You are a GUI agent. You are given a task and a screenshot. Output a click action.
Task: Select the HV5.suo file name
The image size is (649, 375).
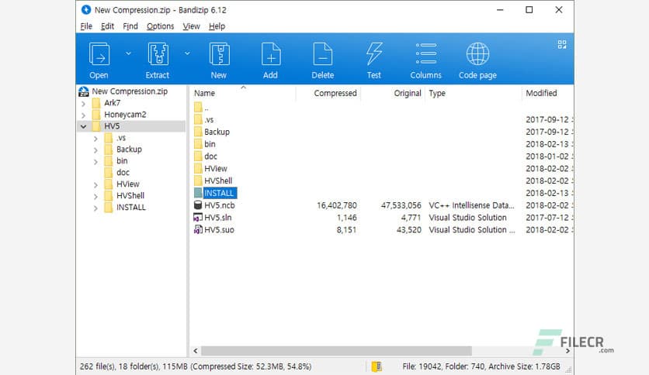pos(219,229)
